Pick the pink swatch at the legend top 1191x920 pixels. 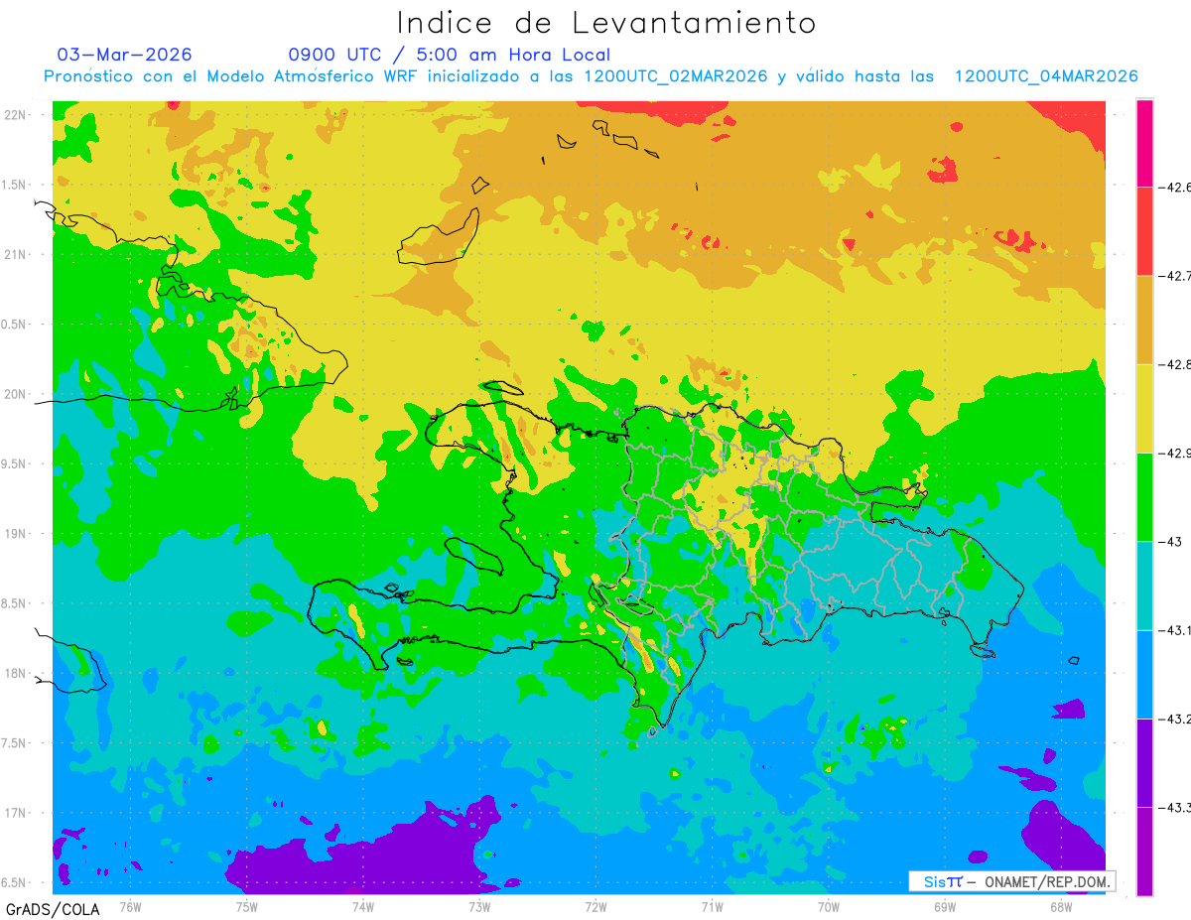(x=1144, y=143)
